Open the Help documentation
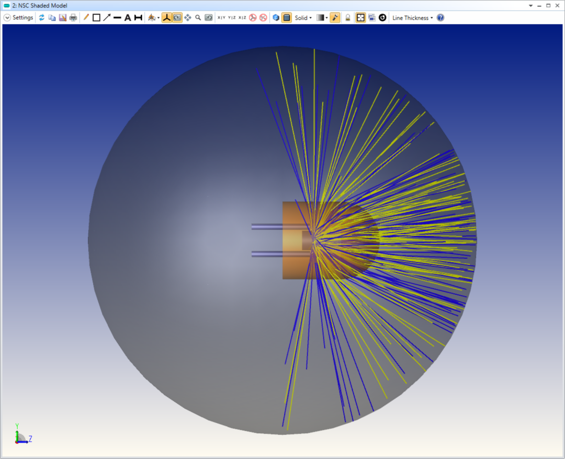Viewport: 565px width, 459px height. coord(440,17)
